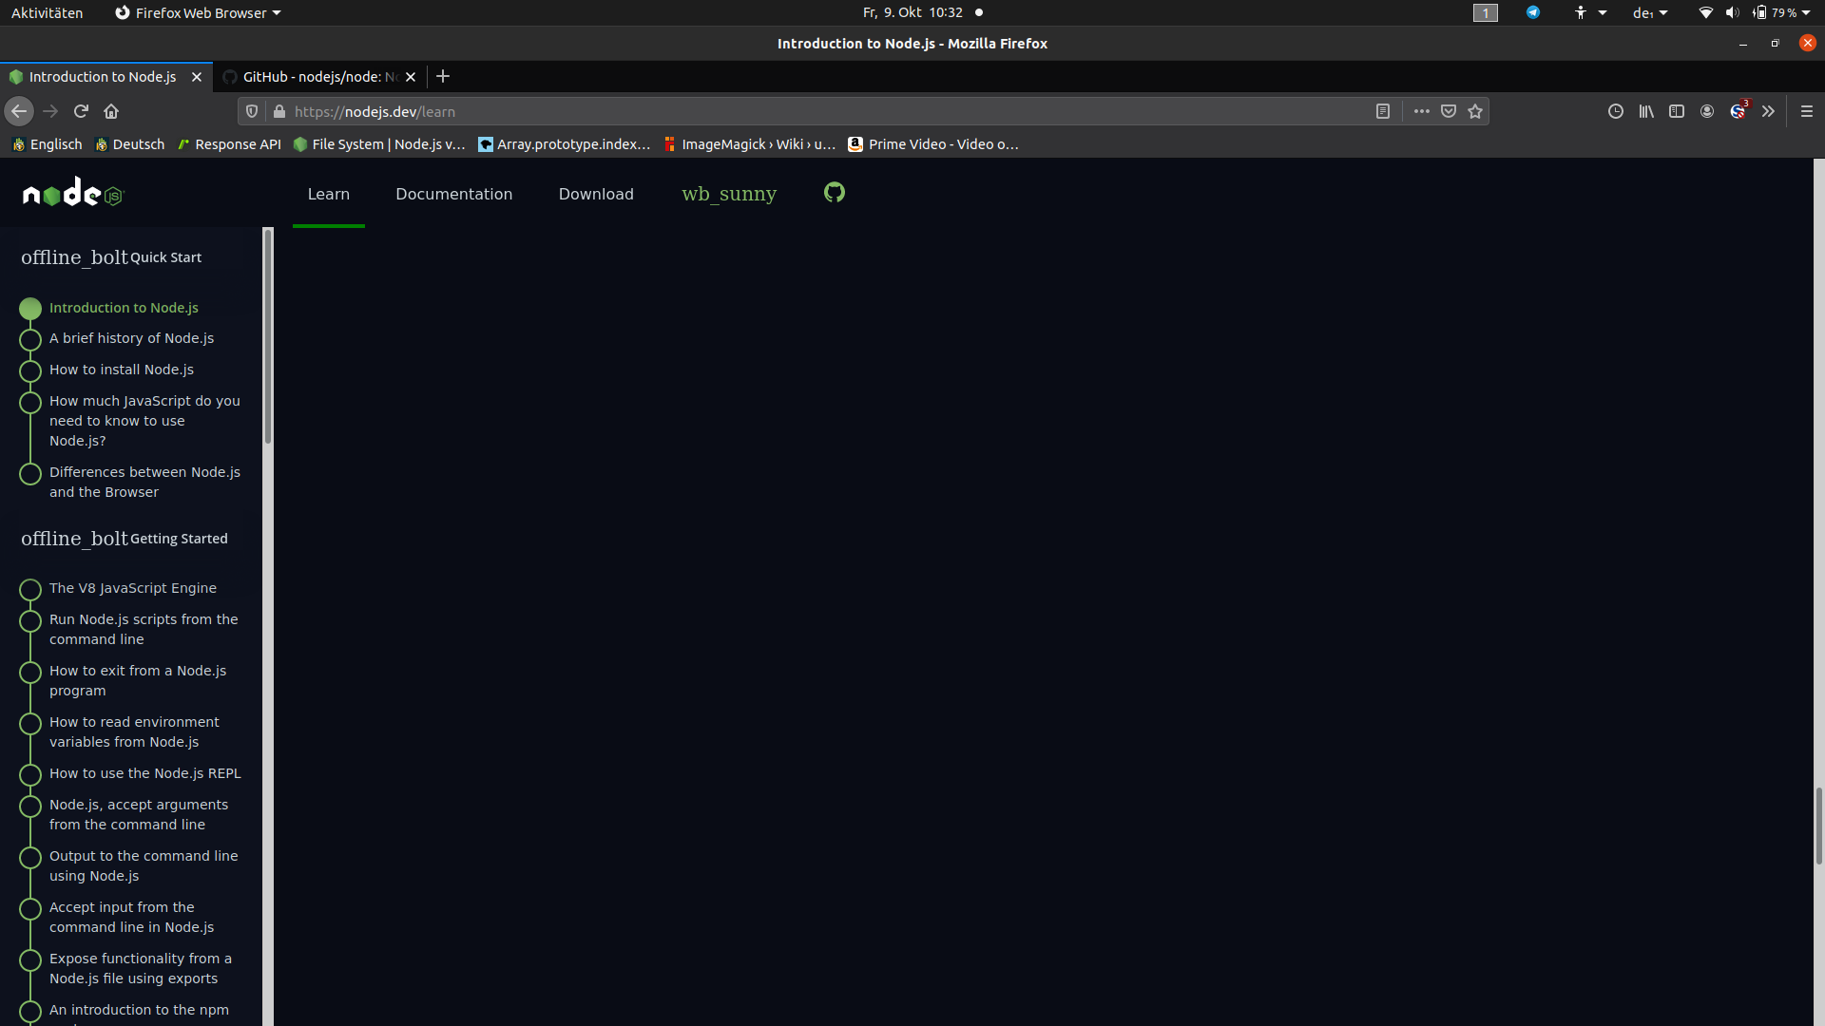
Task: Open the Firefox account profile icon
Action: pos(1706,111)
